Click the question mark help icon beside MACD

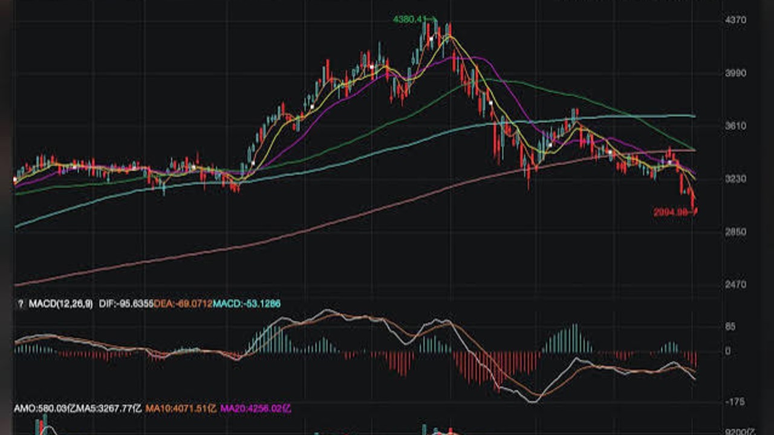pyautogui.click(x=21, y=304)
